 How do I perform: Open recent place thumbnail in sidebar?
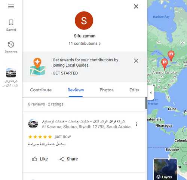(x=11, y=73)
